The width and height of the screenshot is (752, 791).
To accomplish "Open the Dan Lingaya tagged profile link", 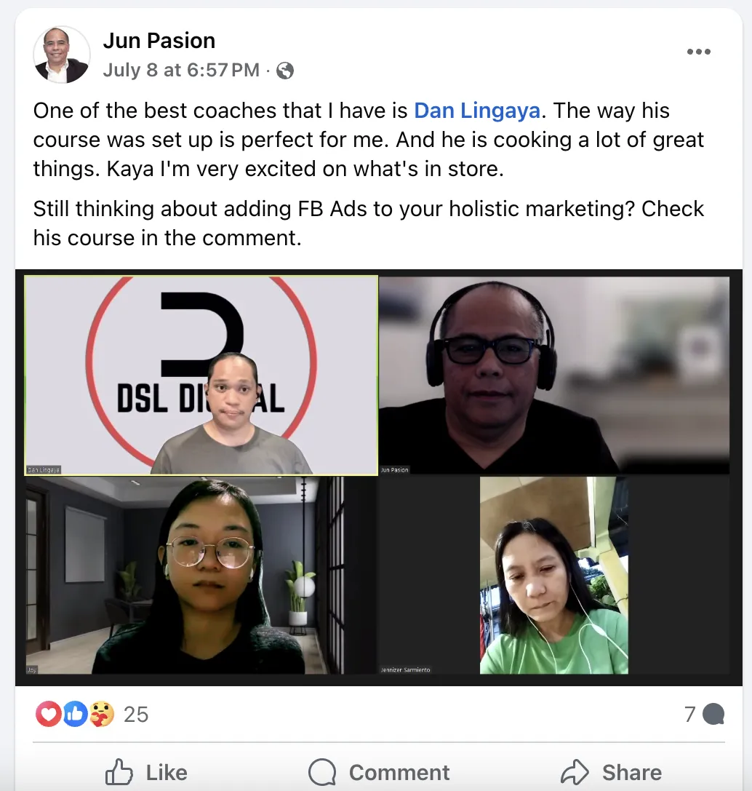I will [477, 111].
